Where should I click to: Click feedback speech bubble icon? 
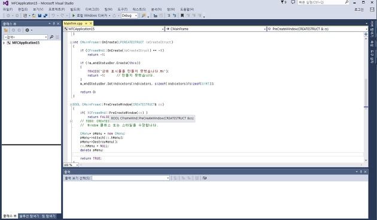click(293, 2)
